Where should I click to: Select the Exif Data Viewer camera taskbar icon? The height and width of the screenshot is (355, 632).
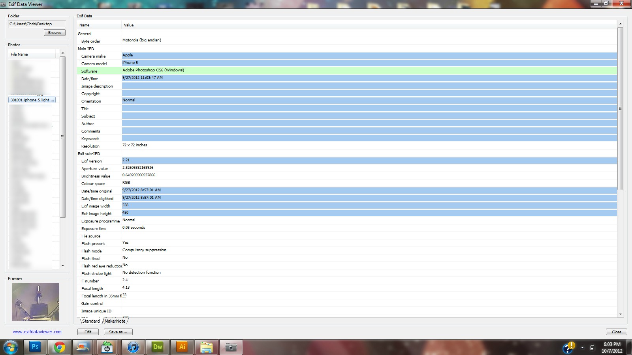[x=231, y=347]
